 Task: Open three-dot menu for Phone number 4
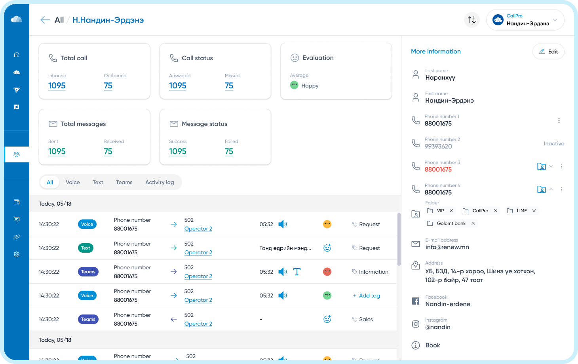(x=561, y=189)
